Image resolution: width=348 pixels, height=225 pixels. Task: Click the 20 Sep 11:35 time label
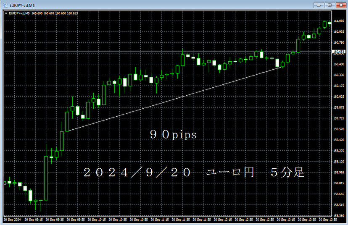[181, 220]
